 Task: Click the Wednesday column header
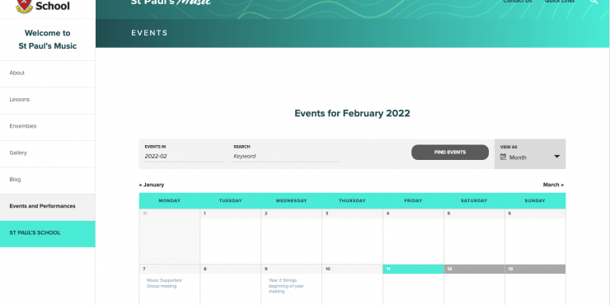click(x=291, y=201)
